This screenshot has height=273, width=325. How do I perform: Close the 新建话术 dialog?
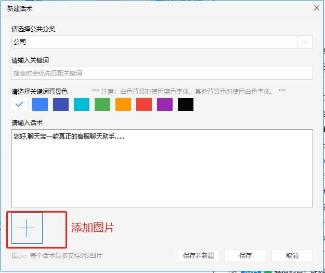click(317, 8)
